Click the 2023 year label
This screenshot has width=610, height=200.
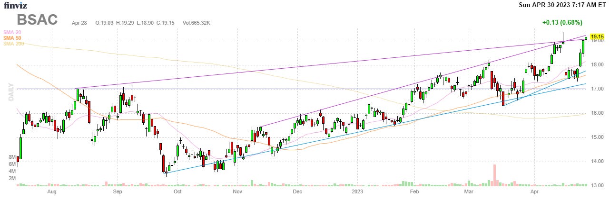click(357, 192)
